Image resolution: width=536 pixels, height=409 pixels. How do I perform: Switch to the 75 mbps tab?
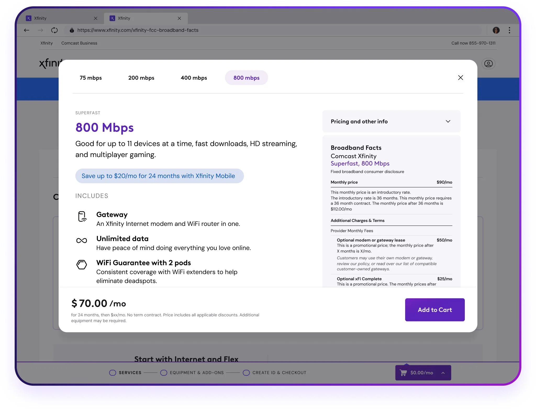[x=91, y=78]
